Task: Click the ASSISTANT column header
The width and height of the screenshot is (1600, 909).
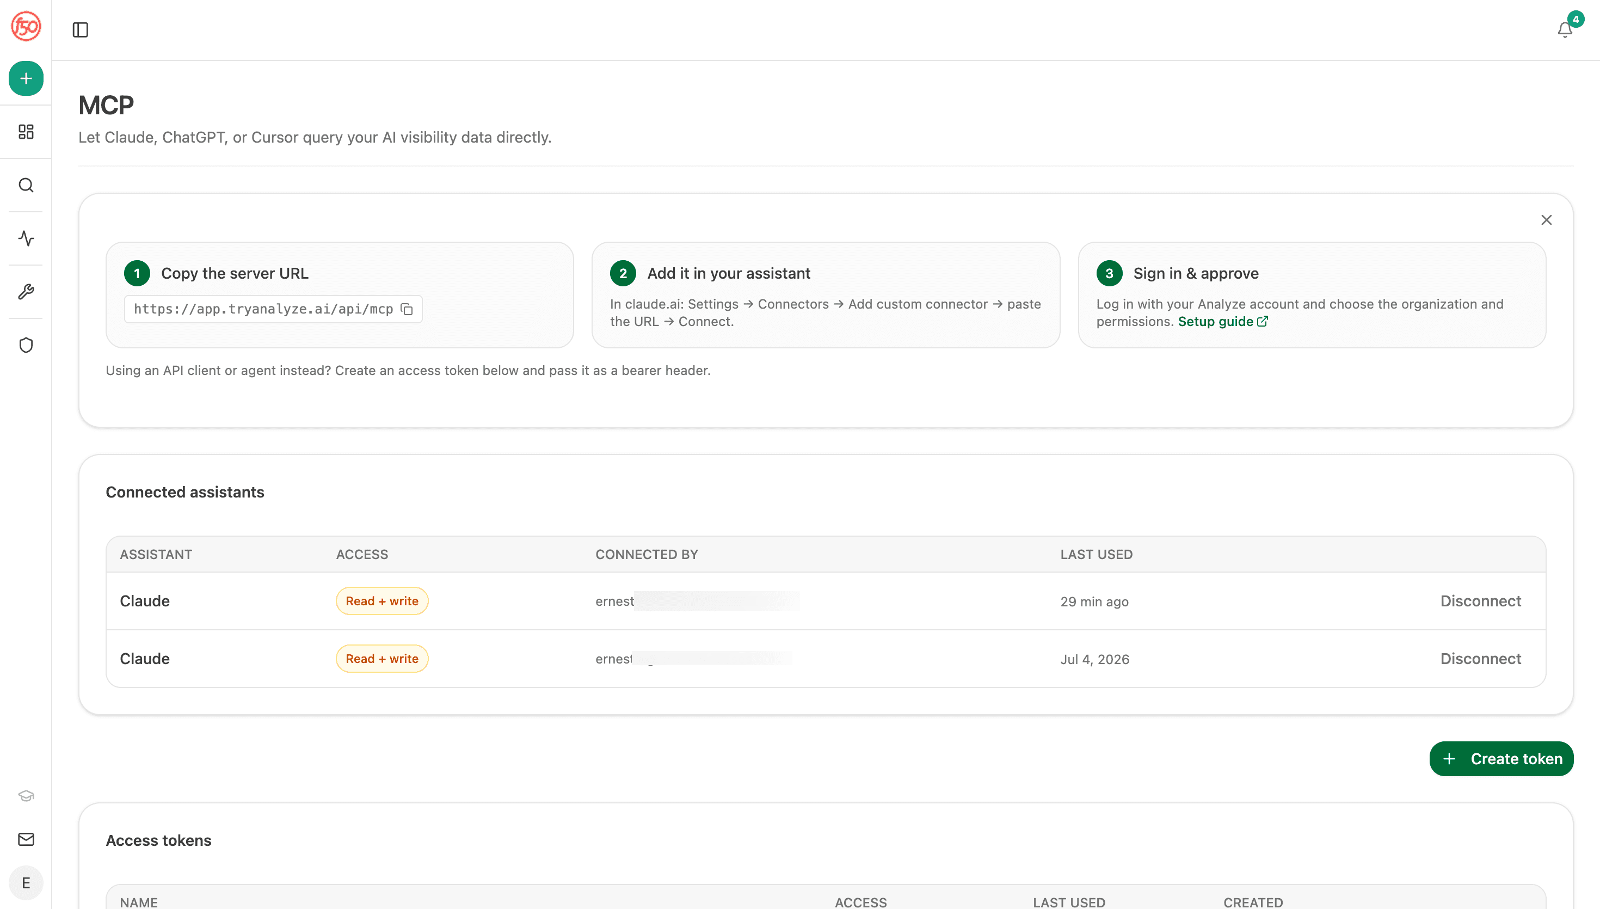Action: coord(156,555)
